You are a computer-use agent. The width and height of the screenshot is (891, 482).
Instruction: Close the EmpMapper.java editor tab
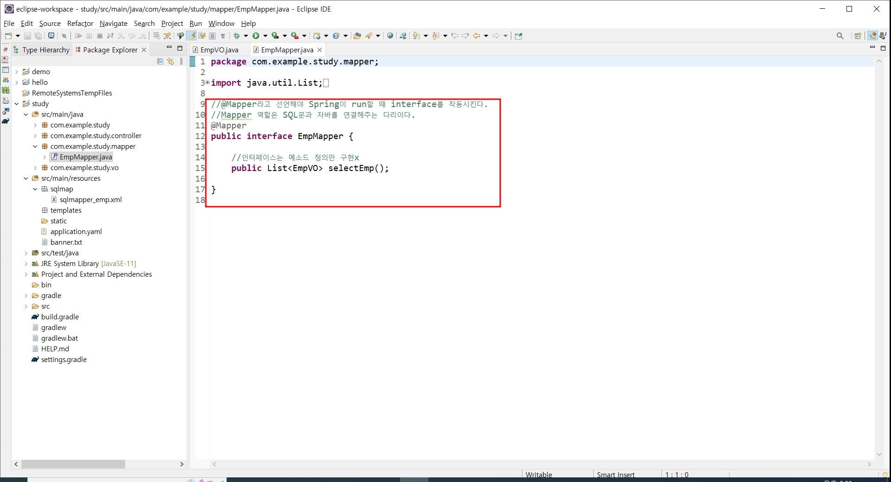point(319,50)
